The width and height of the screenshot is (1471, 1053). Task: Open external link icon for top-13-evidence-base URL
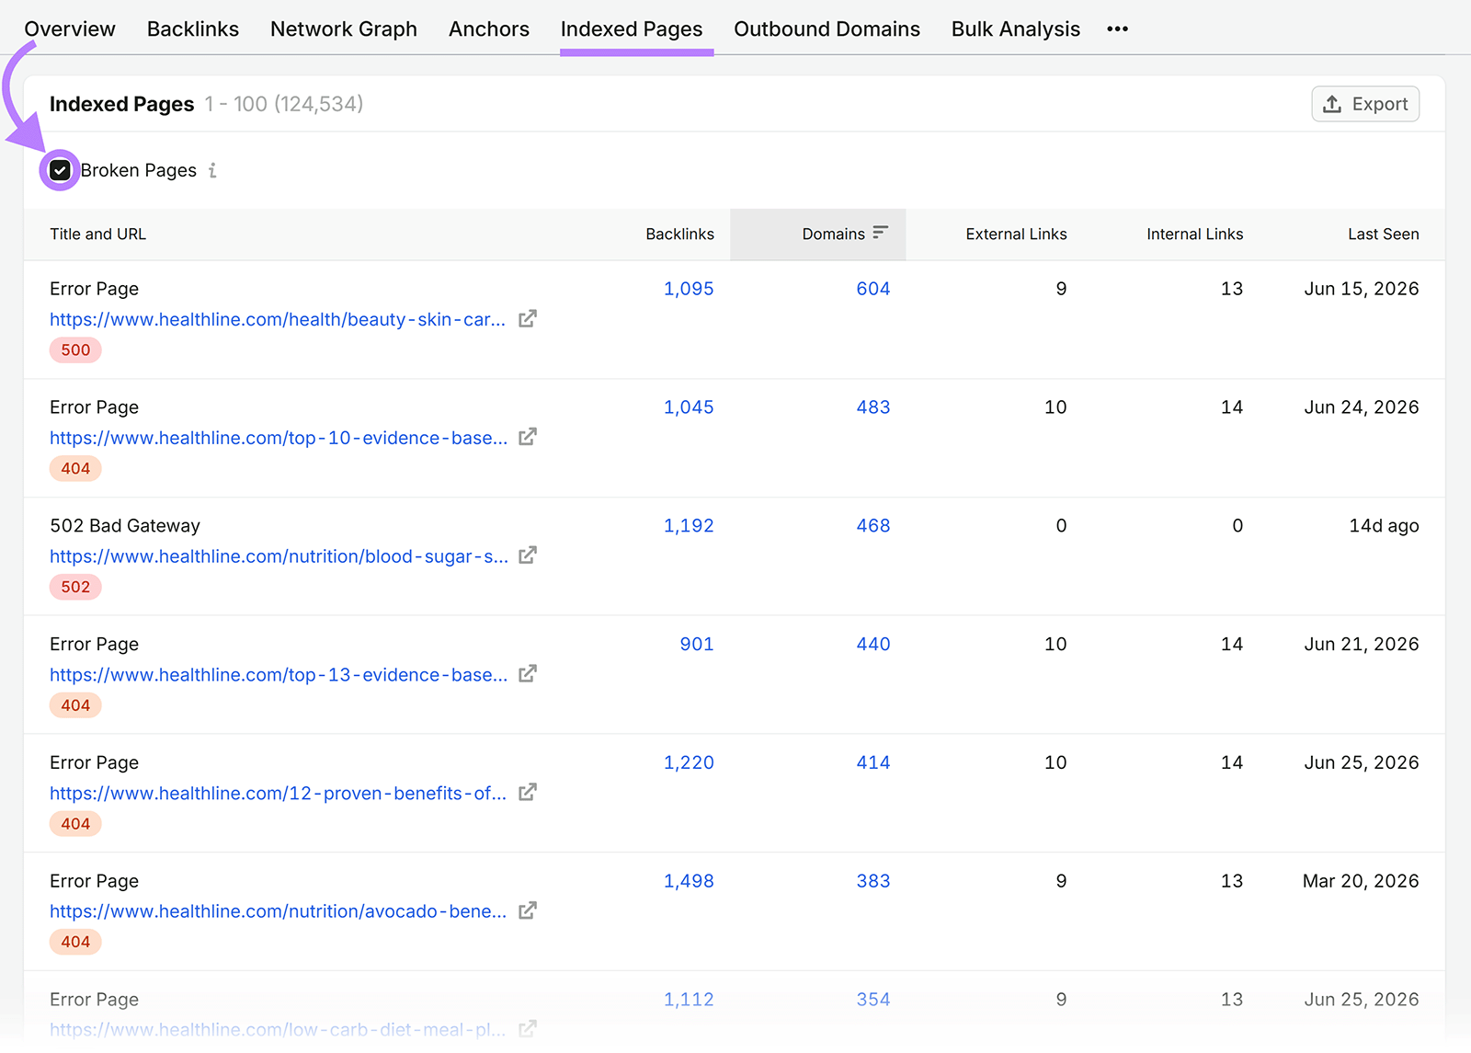[528, 674]
